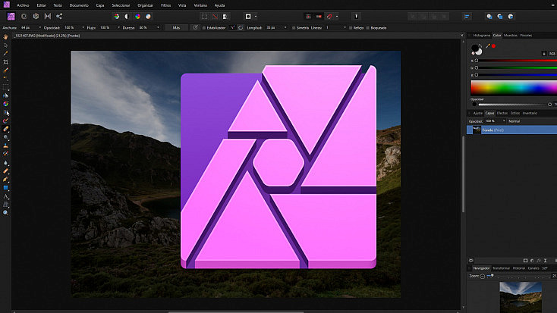
Task: Apply Auto White Balance icon
Action: 148,17
